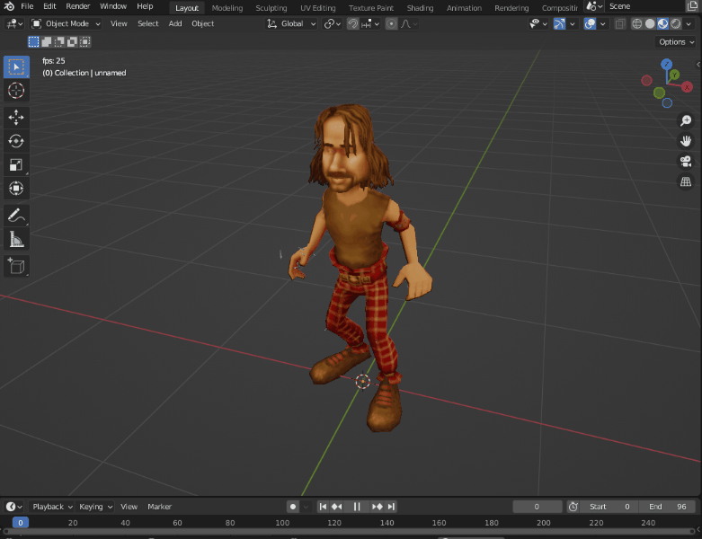Switch to orthographic view via grid icon
Screen dimensions: 702x539
(686, 182)
